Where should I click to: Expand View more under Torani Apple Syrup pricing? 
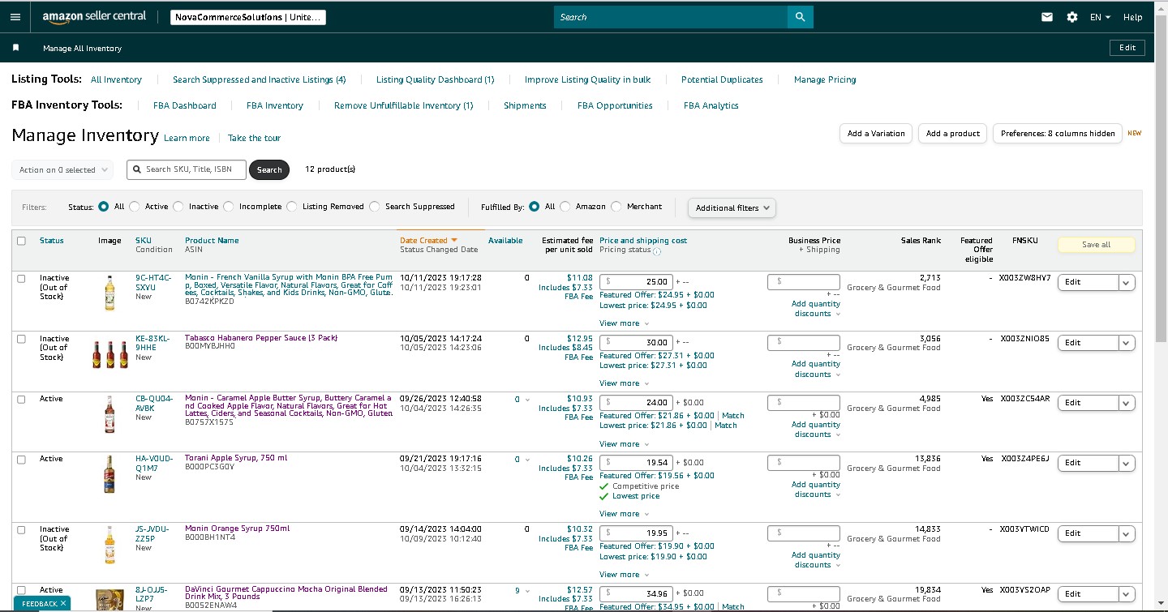pyautogui.click(x=623, y=514)
